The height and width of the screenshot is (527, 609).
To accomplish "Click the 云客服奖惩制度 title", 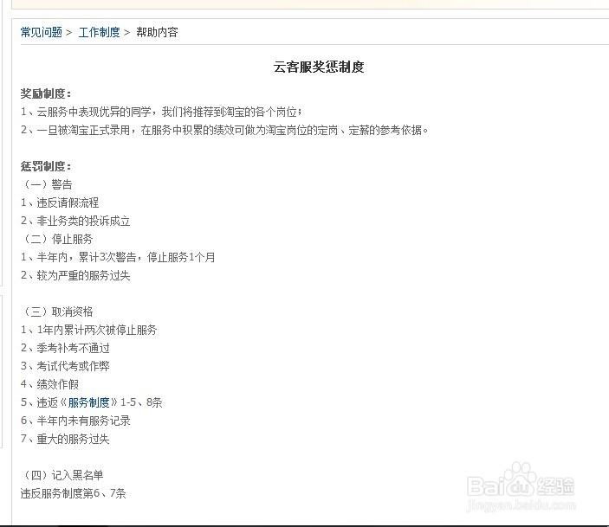I will point(319,67).
